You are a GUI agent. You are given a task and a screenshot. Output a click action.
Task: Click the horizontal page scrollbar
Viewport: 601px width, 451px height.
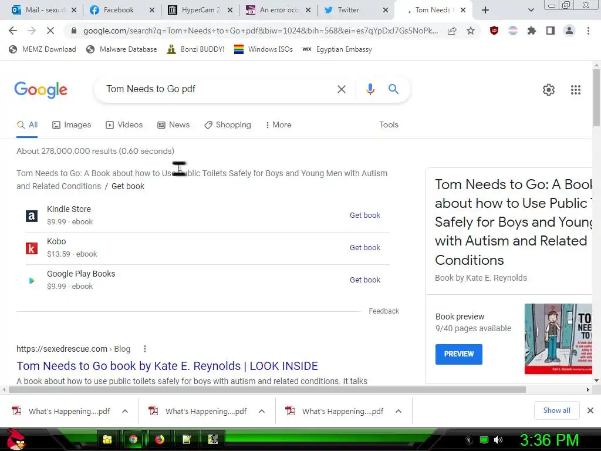267,390
